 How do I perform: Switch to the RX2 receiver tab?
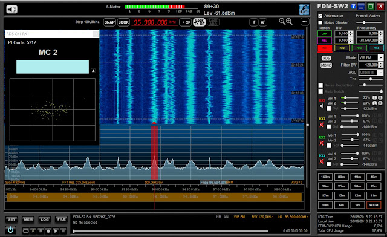(x=342, y=48)
